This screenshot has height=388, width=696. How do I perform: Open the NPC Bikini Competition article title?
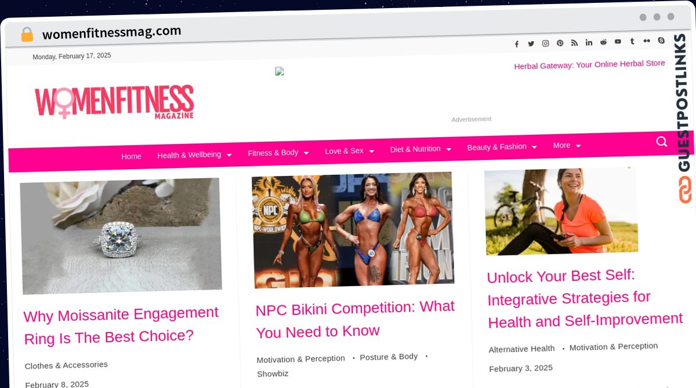click(355, 319)
